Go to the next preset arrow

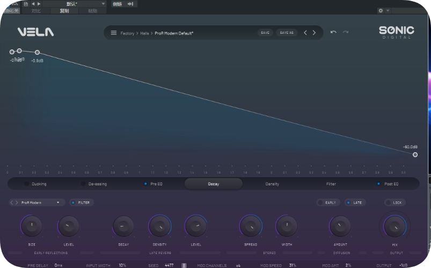tap(314, 33)
